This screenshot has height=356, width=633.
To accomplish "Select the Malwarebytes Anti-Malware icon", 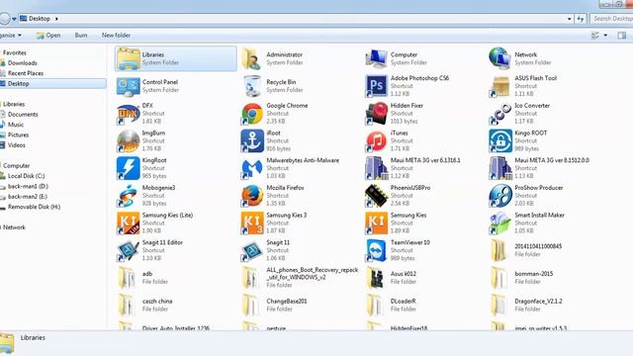I will coord(252,168).
